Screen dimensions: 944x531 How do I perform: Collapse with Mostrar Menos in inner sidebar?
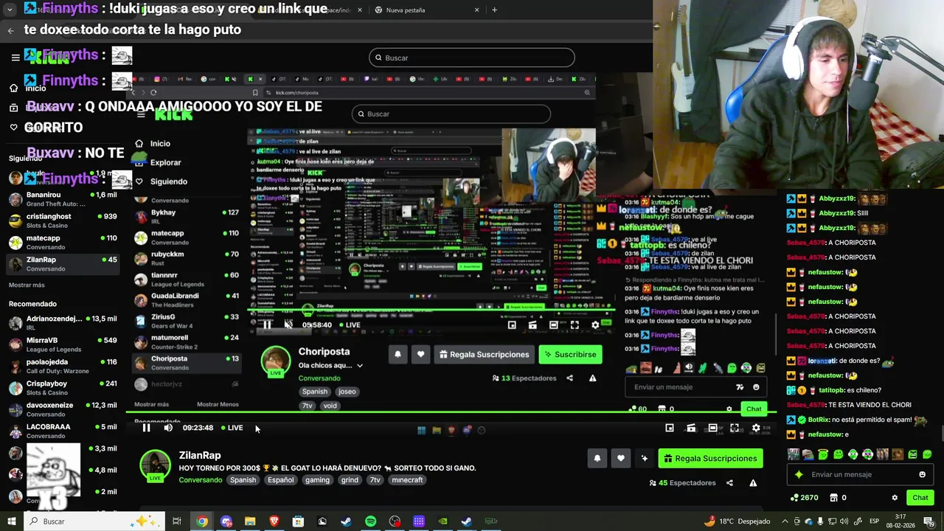pos(218,405)
